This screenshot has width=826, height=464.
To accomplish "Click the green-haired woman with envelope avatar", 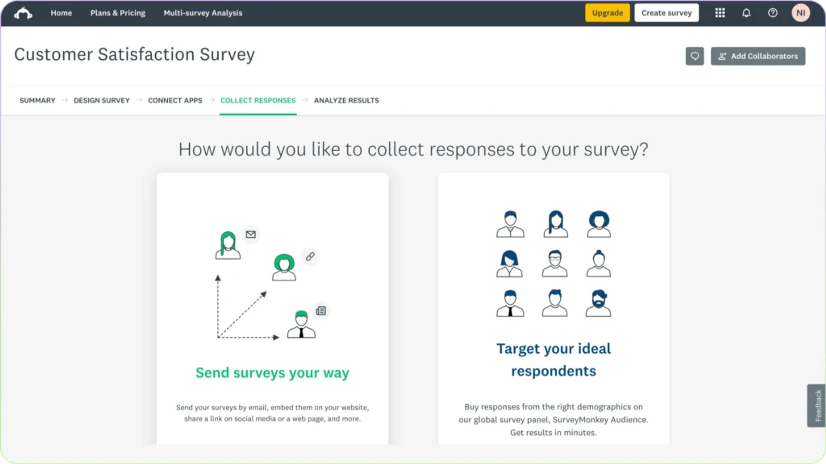I will (x=228, y=245).
